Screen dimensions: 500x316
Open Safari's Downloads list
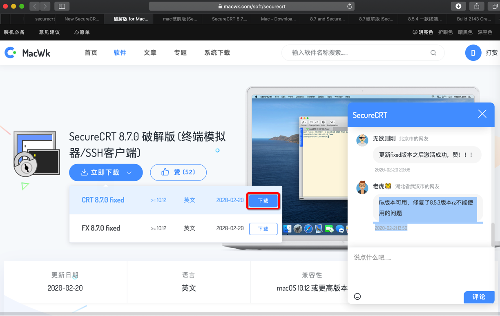458,6
